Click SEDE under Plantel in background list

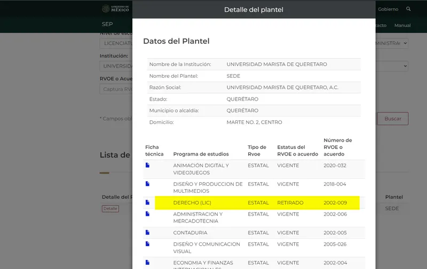tap(392, 209)
